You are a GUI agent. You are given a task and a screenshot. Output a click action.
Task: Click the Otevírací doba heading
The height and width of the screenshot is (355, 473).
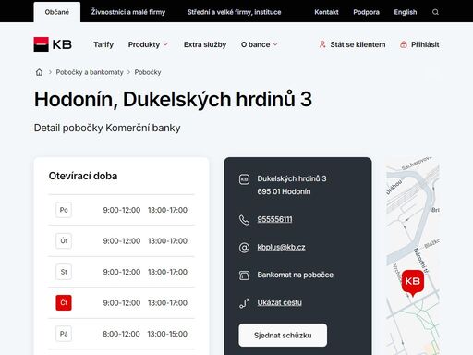(83, 176)
